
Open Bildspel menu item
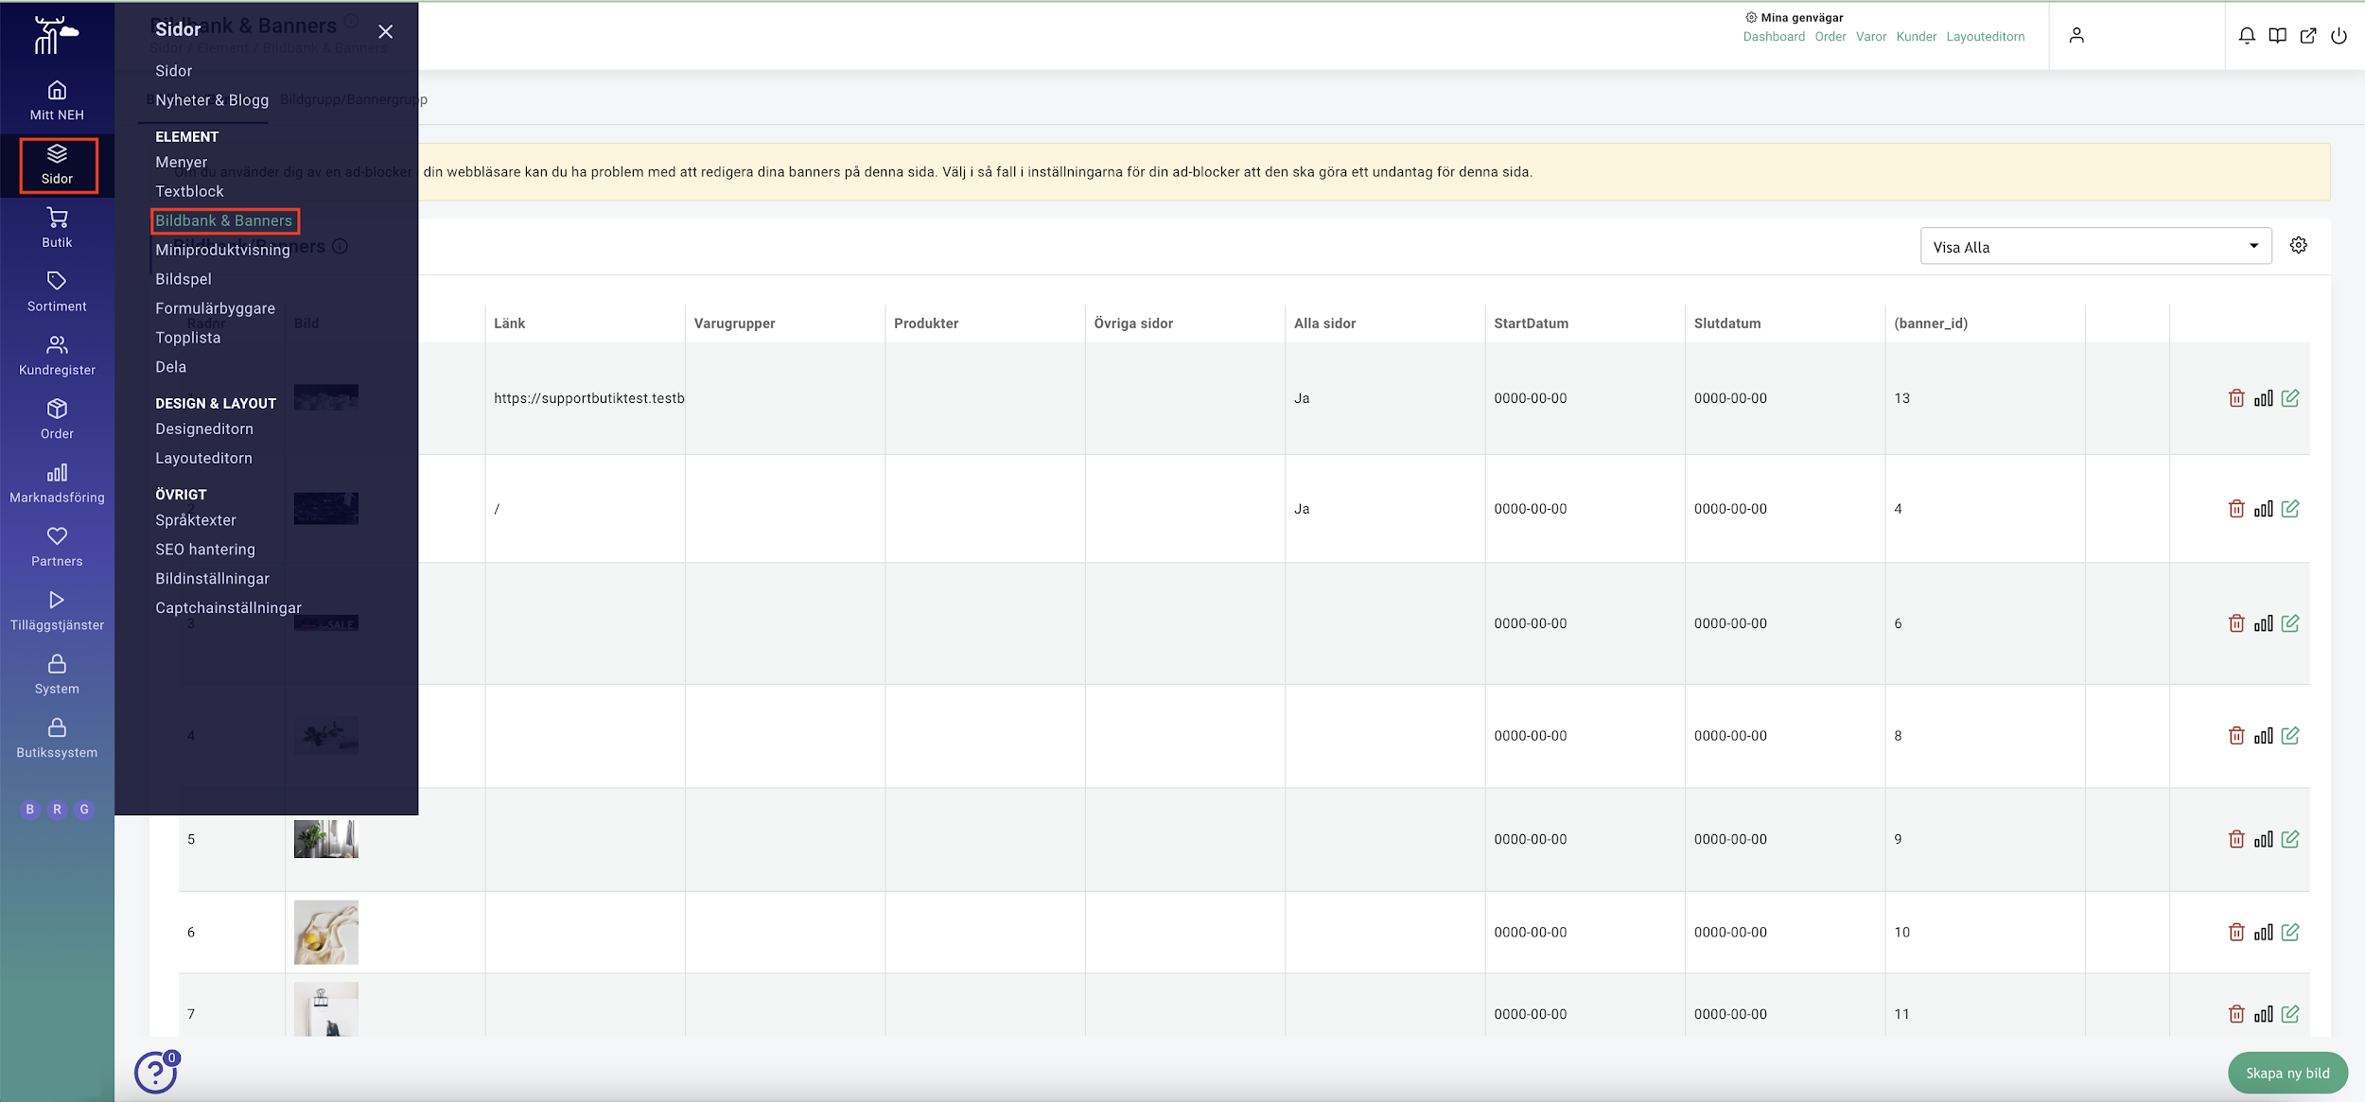(184, 279)
